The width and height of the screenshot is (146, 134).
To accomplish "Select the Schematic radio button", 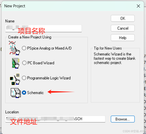I will click(24, 93).
